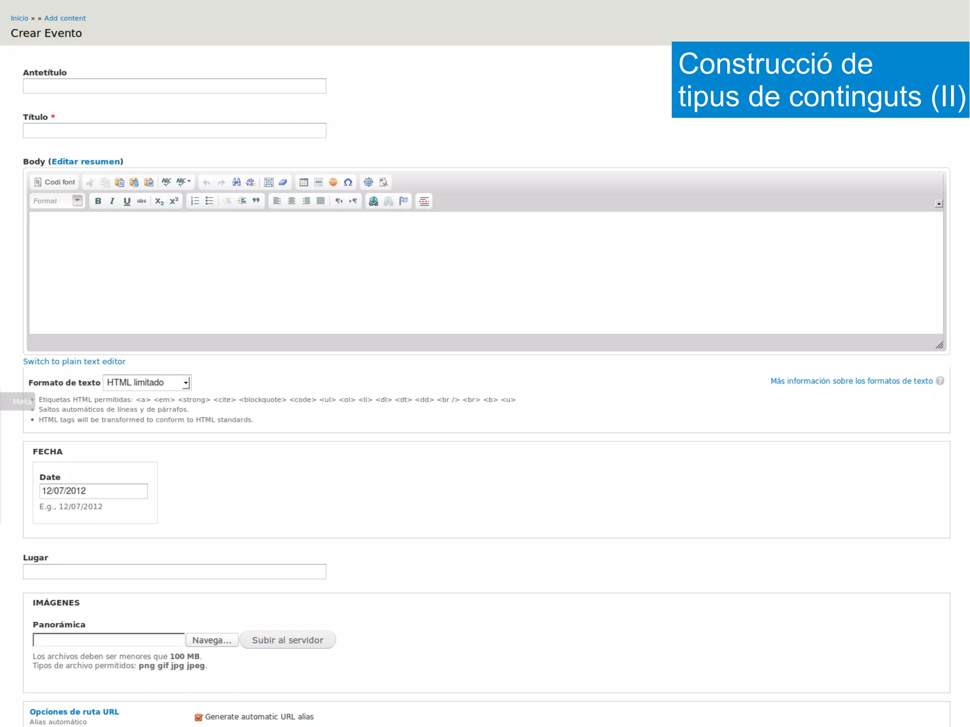Click the Lugar input field
Screen dimensions: 970x727
(174, 571)
